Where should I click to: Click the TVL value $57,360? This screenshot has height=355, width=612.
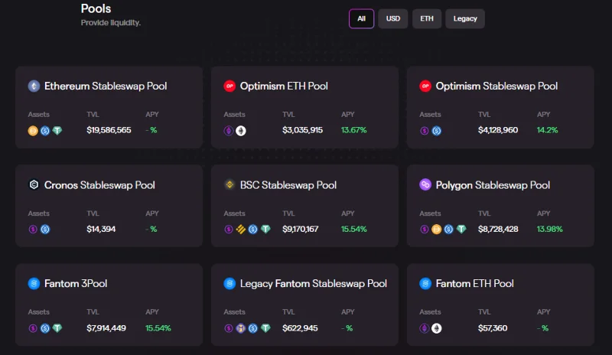click(x=493, y=328)
